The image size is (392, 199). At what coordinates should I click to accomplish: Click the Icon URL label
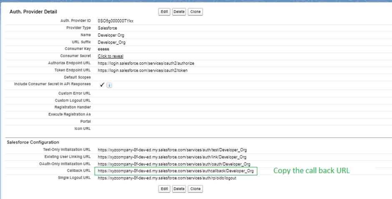(83, 129)
